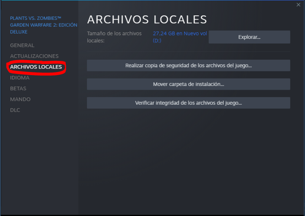The height and width of the screenshot is (216, 305).
Task: Click the Tamaño de los archivos locales label
Action: (x=114, y=37)
